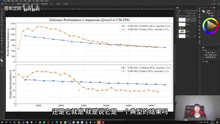Image resolution: width=220 pixels, height=124 pixels.
Task: Toggle lock all button in Layers panel
Action: click(188, 16)
